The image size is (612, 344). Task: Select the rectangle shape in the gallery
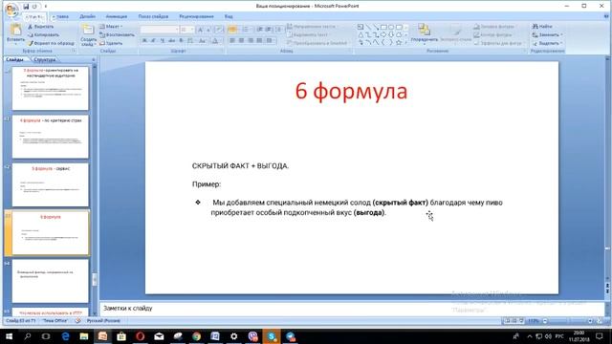(383, 27)
